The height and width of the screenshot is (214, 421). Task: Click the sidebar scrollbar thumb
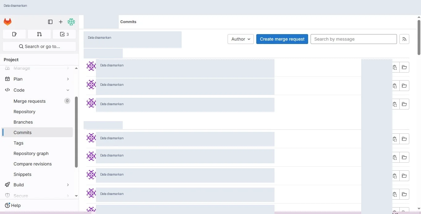pyautogui.click(x=76, y=132)
